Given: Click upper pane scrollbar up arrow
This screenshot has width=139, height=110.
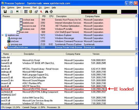Looking at the screenshot, I should [136, 16].
